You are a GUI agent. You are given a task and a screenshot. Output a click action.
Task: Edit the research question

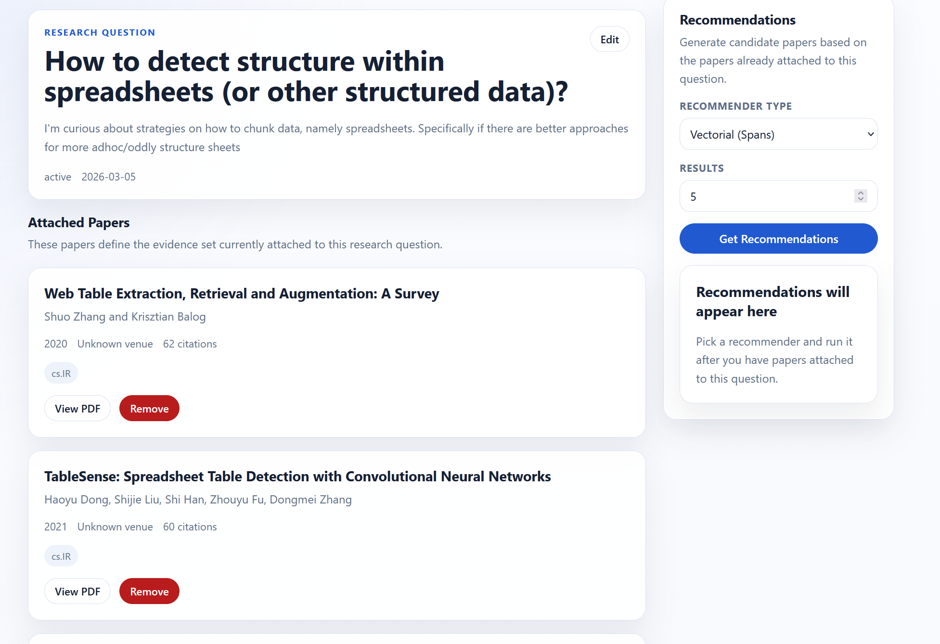(x=609, y=39)
